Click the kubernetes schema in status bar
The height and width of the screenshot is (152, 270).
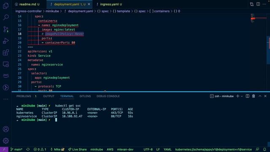[x=213, y=149]
